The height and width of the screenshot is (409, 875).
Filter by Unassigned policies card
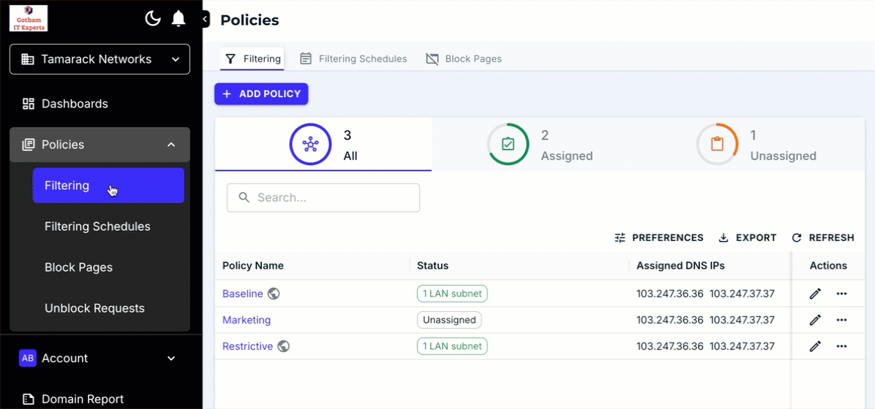[756, 145]
